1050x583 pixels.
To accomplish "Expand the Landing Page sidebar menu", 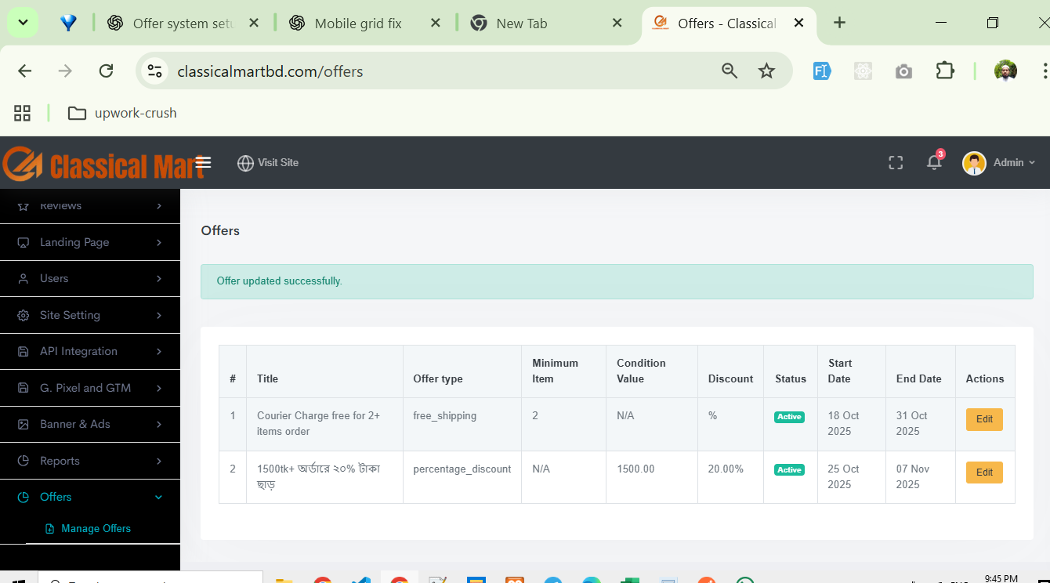I will [90, 242].
